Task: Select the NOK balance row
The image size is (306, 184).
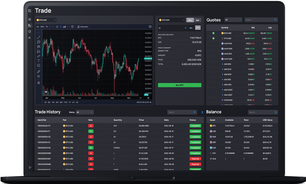Action: [x=242, y=137]
